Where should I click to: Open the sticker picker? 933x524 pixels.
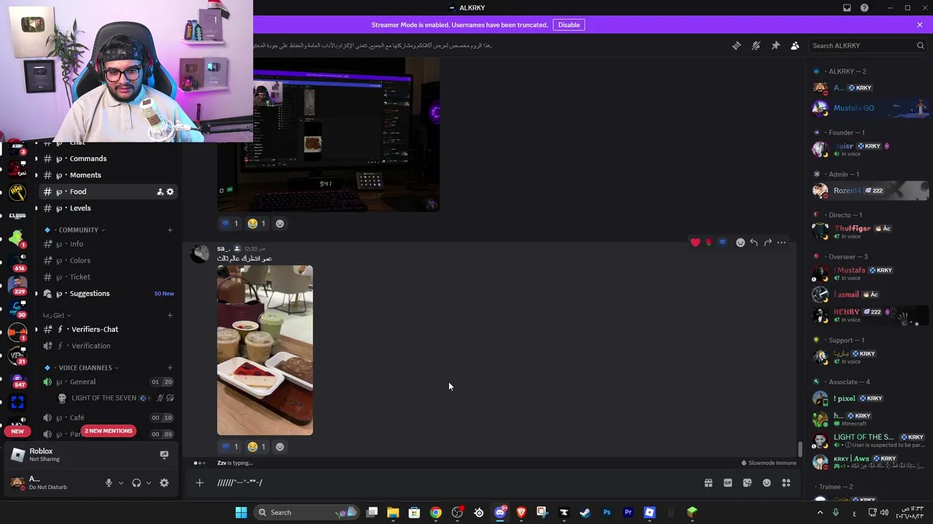coord(747,483)
